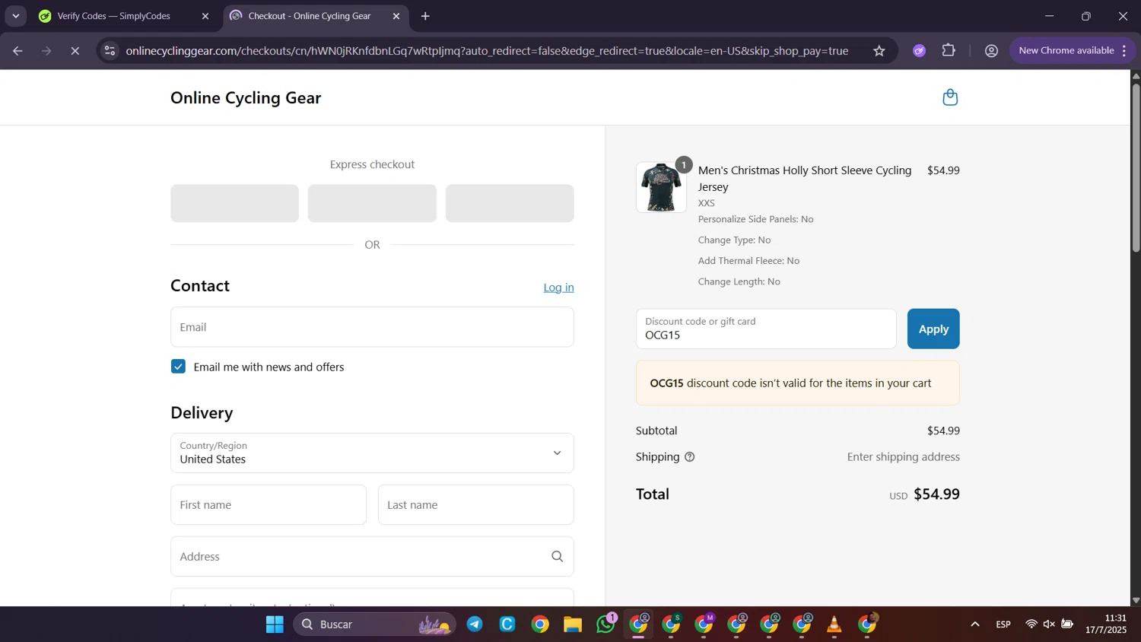Click the battery tray icon
1141x642 pixels.
(1067, 625)
